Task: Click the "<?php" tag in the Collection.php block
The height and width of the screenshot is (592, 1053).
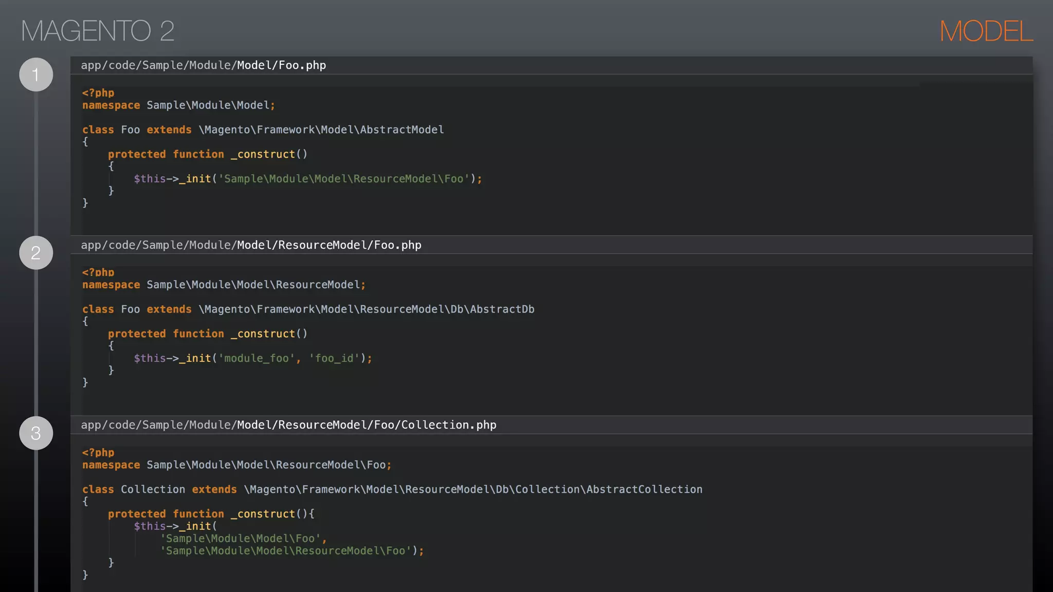Action: coord(98,453)
